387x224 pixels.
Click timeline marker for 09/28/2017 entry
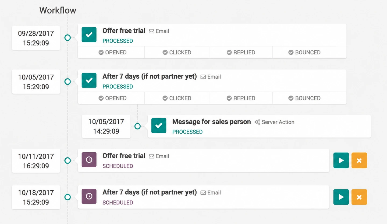coord(68,38)
